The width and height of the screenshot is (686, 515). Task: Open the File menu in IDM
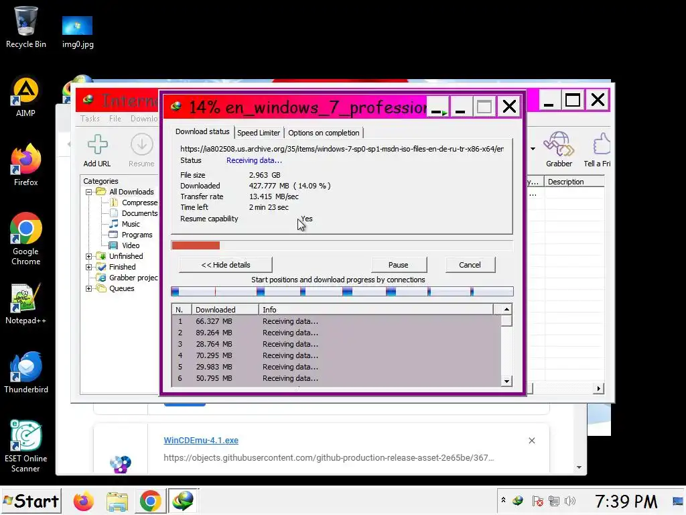point(115,119)
